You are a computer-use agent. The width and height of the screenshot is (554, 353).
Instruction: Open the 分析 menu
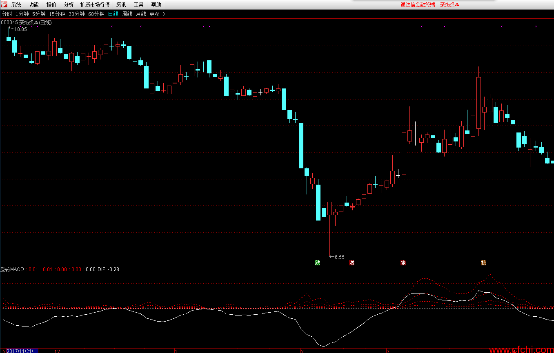coord(69,4)
